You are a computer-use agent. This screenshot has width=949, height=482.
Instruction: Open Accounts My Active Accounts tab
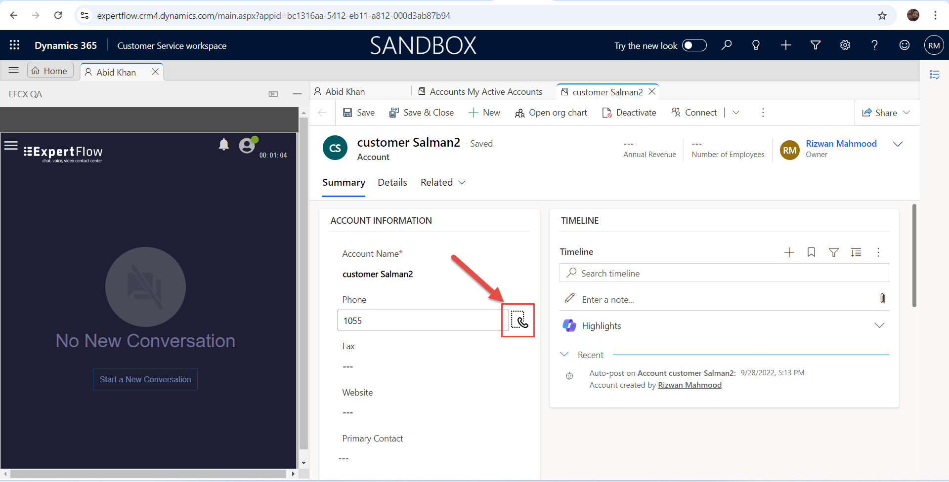[x=485, y=92]
